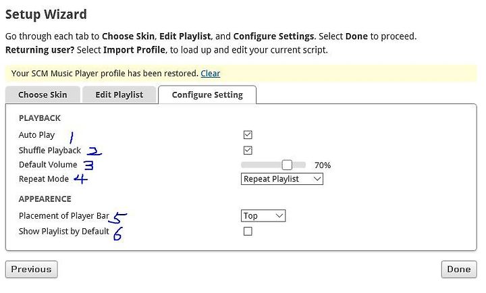The width and height of the screenshot is (486, 293).
Task: Click the Shuffle Playback label
Action: coord(49,151)
